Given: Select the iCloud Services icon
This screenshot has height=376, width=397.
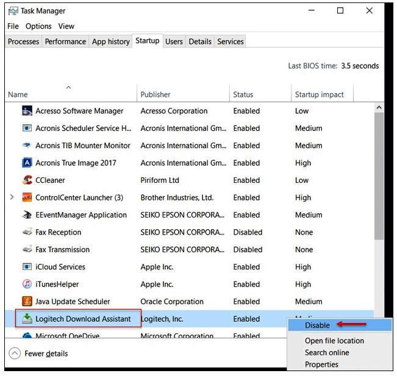Looking at the screenshot, I should pos(27,267).
